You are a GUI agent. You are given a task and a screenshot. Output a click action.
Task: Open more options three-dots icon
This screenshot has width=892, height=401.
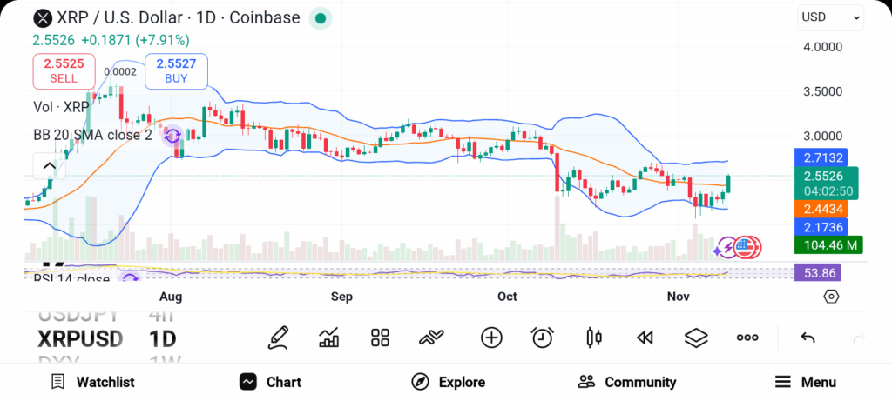click(x=747, y=338)
